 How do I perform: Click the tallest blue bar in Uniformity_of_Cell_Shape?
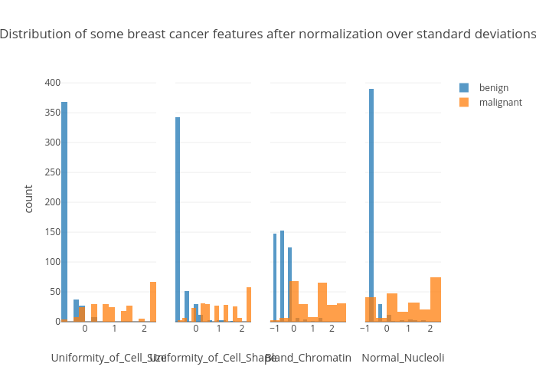(x=178, y=219)
